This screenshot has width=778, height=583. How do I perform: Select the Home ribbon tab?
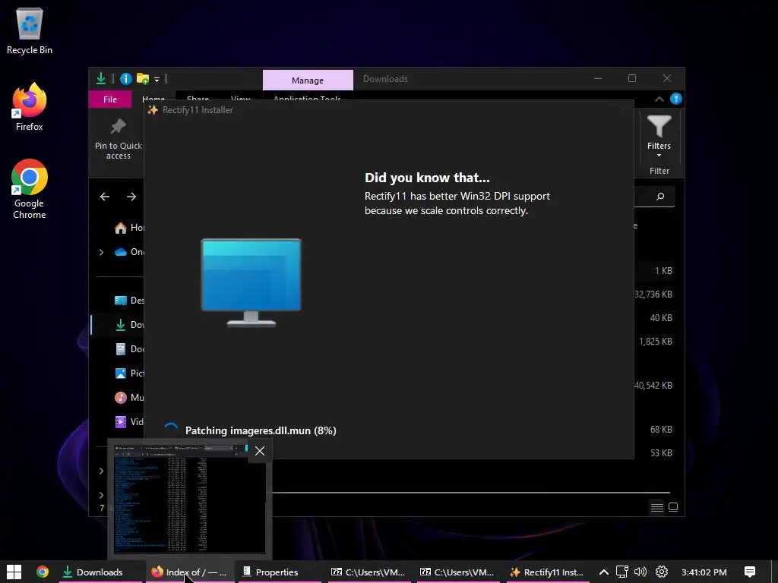153,99
